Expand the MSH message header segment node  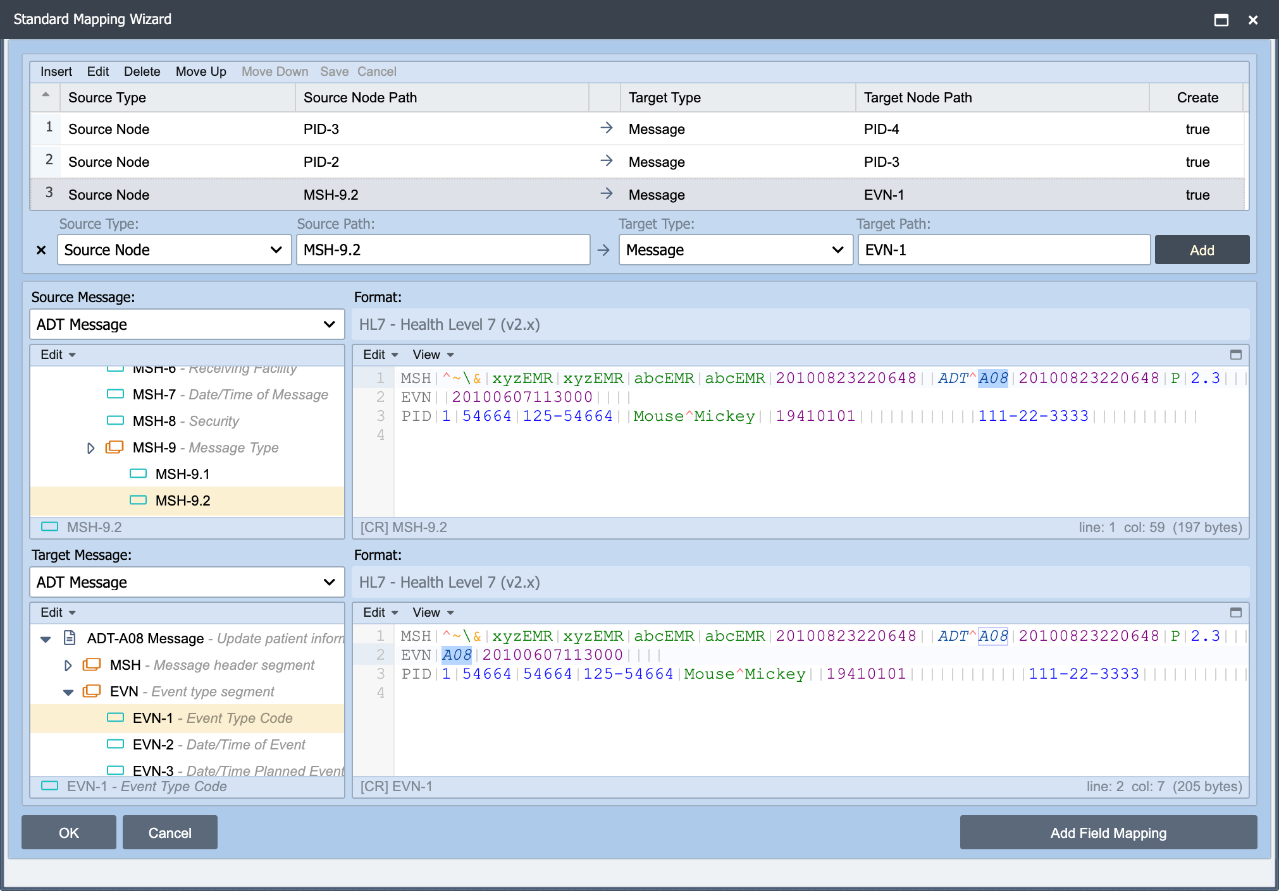[68, 665]
